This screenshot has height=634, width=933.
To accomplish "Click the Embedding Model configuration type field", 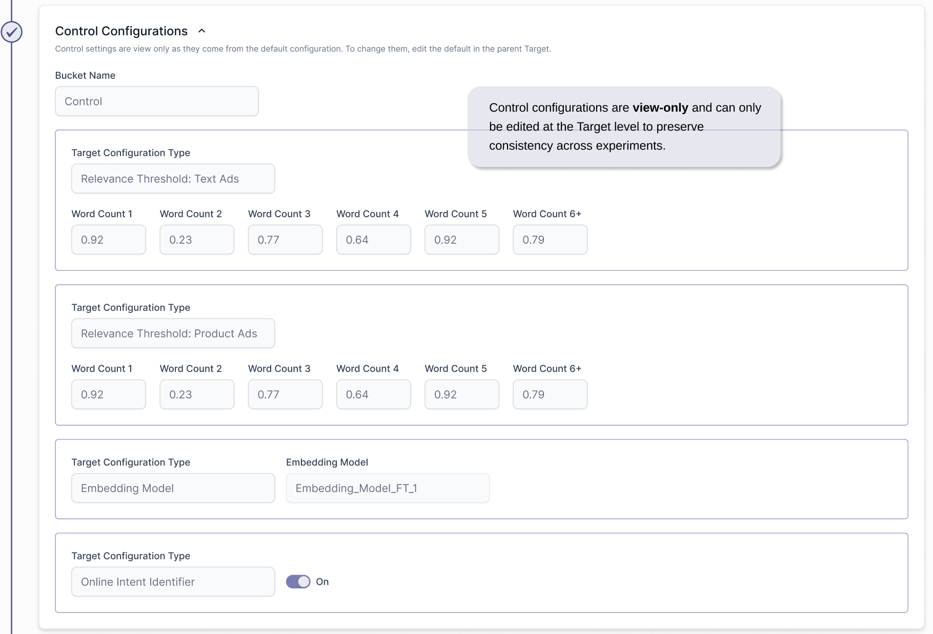I will pos(173,488).
